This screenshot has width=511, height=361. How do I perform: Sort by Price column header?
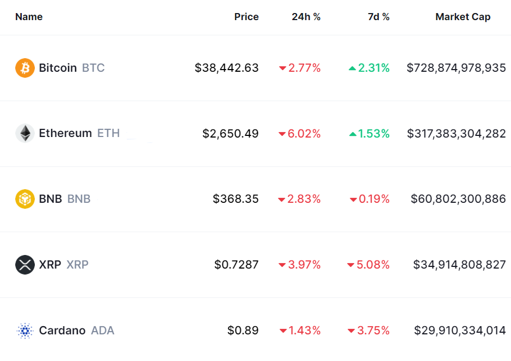247,17
